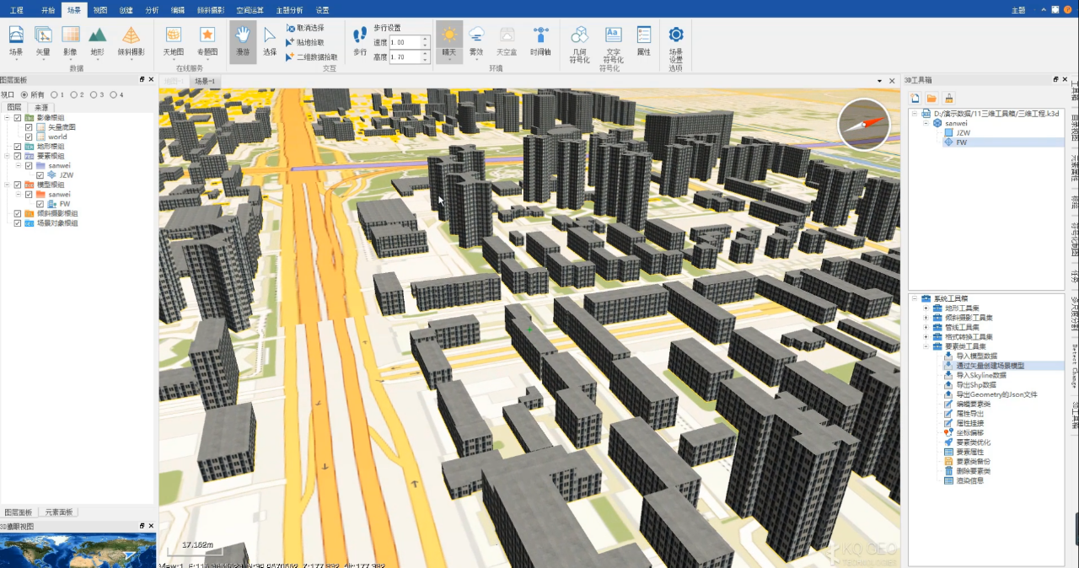Screen dimensions: 1079x568
Task: Open the 场景 (Scene) data tool
Action: pos(16,41)
